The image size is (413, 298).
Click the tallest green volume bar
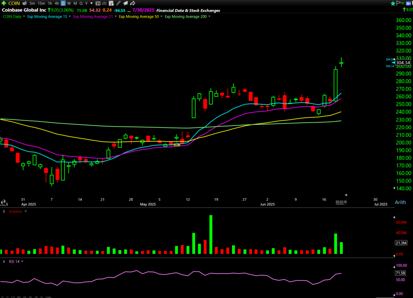coord(211,234)
